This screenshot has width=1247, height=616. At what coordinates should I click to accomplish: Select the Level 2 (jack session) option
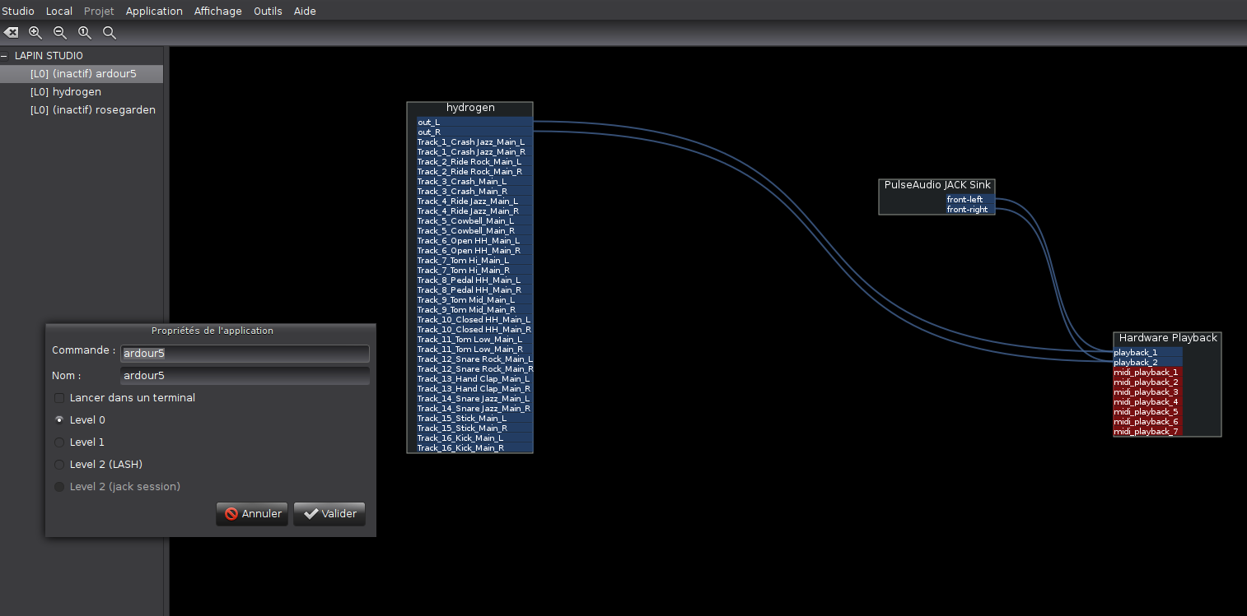click(59, 487)
